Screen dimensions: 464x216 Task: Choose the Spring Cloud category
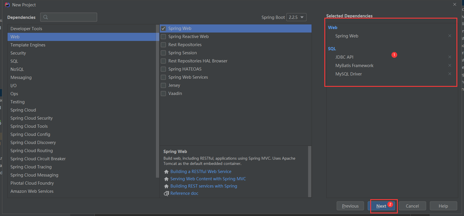tap(82, 110)
